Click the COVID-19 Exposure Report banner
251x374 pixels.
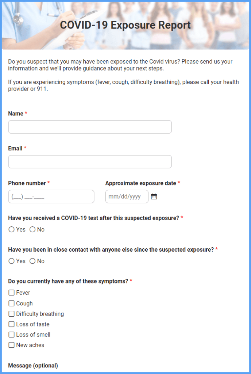[x=125, y=25]
